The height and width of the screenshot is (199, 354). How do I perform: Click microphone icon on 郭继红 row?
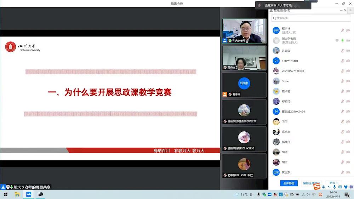[342, 142]
